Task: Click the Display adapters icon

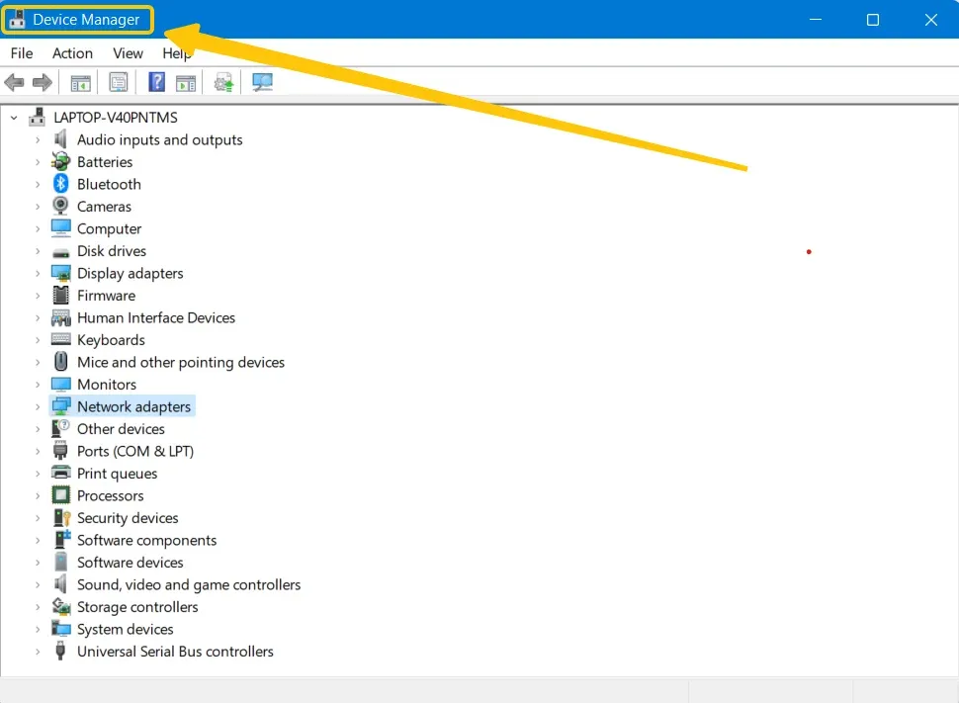Action: pyautogui.click(x=60, y=273)
